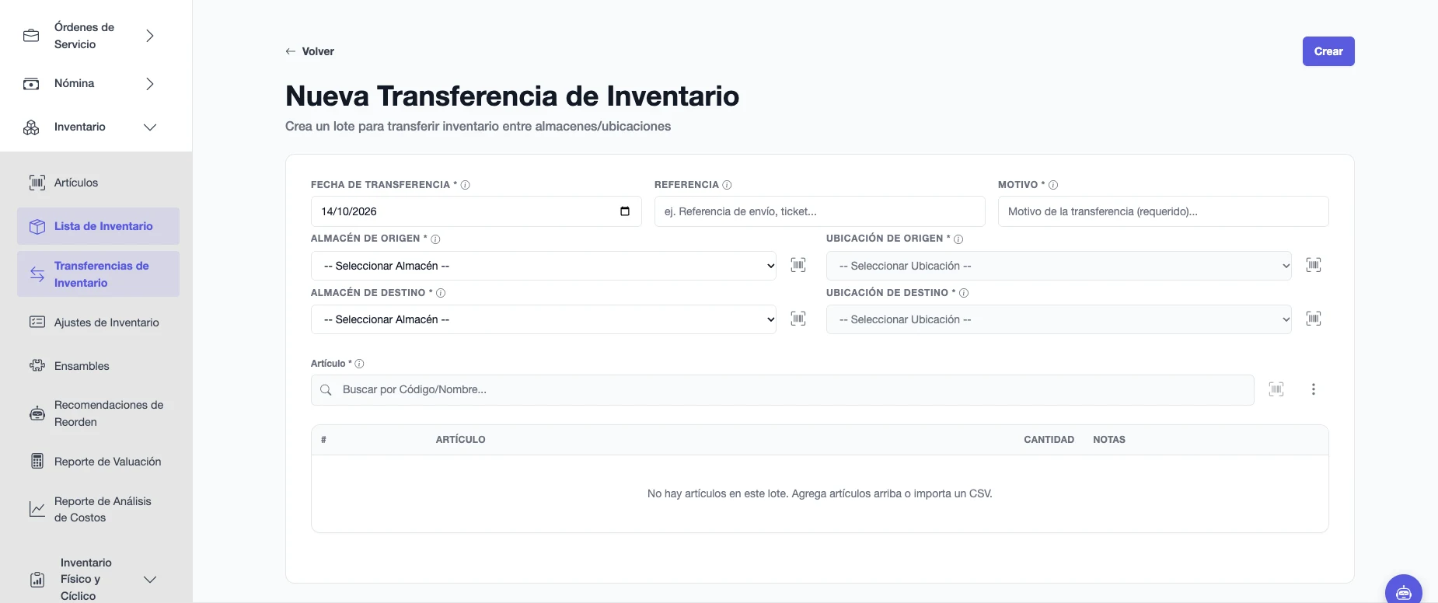Scan barcode for Ubicación de Origen
Viewport: 1438px width, 603px height.
coord(1314,265)
